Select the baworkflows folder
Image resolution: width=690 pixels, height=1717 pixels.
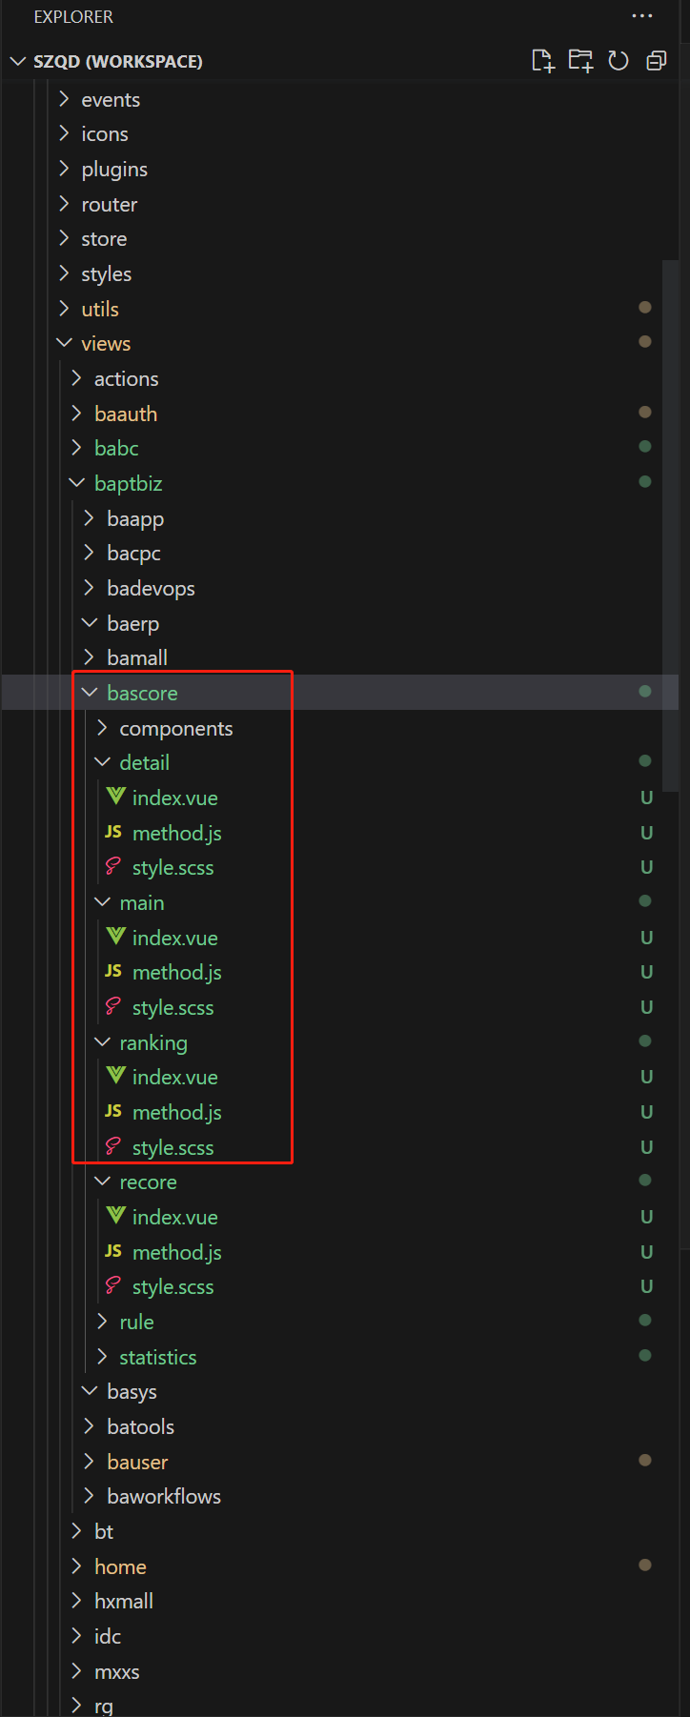tap(164, 1497)
